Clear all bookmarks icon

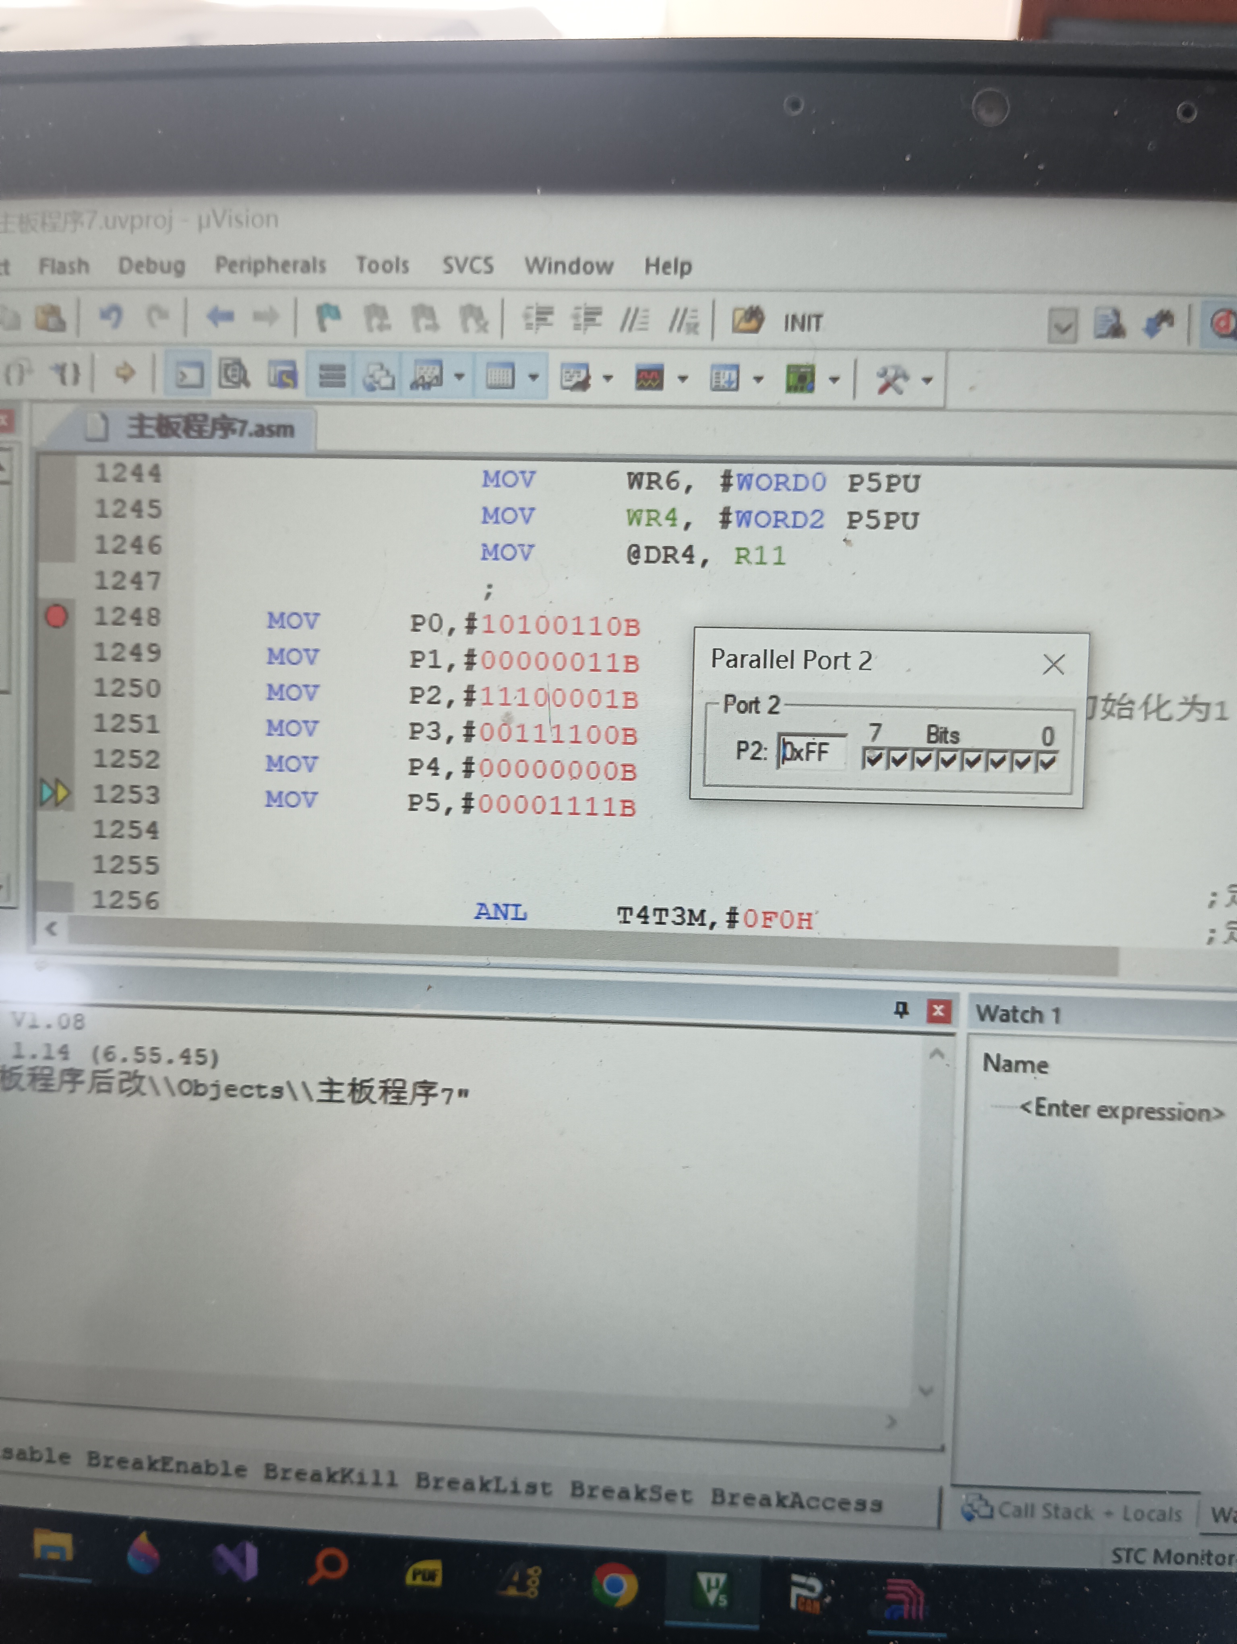pos(473,320)
